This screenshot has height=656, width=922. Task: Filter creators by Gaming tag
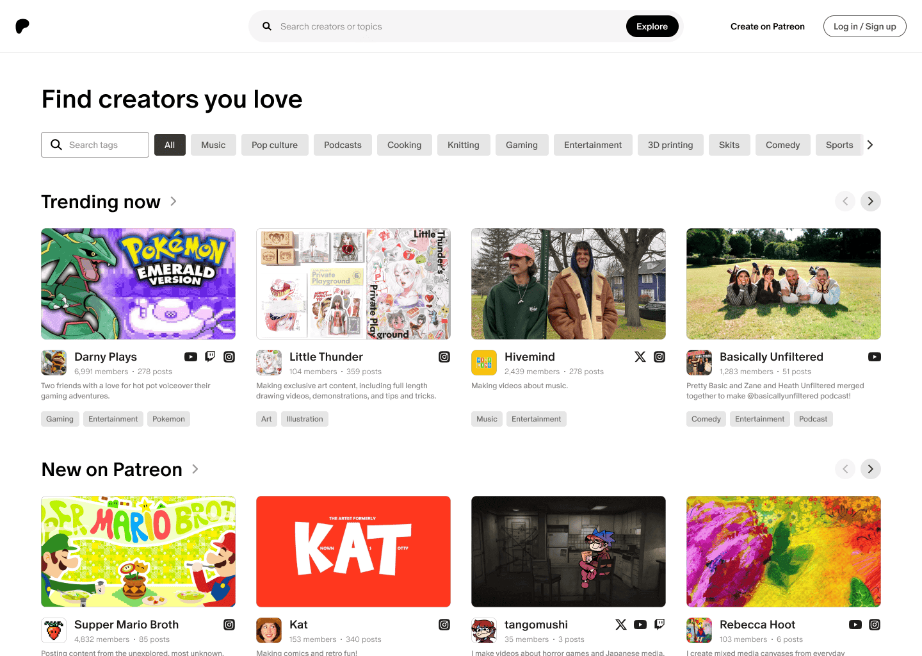click(x=522, y=145)
